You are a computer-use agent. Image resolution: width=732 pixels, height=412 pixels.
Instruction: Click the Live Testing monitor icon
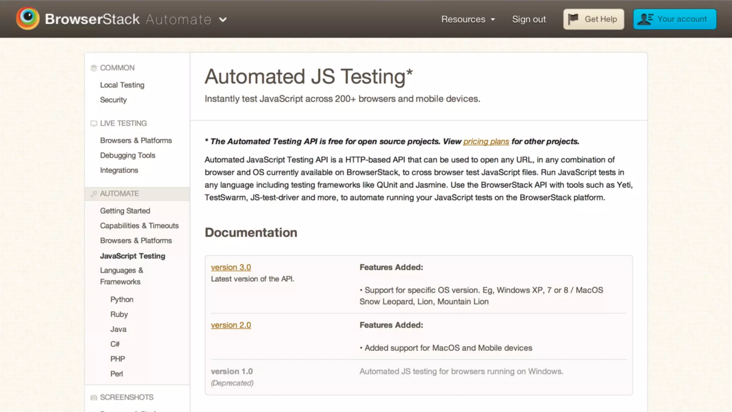(x=94, y=123)
